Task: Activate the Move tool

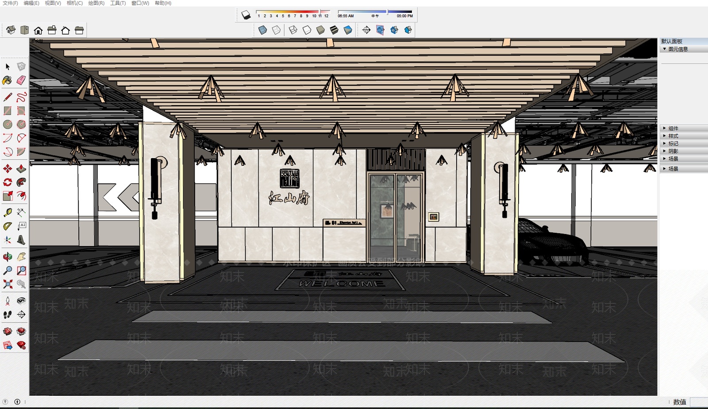Action: coord(8,169)
